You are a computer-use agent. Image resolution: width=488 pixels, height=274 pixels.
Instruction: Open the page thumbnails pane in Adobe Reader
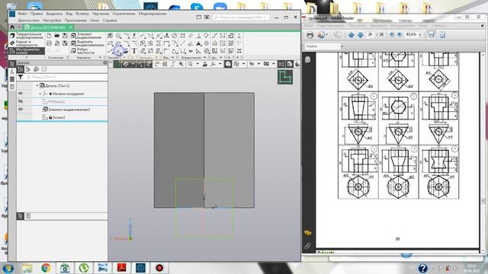(x=308, y=60)
